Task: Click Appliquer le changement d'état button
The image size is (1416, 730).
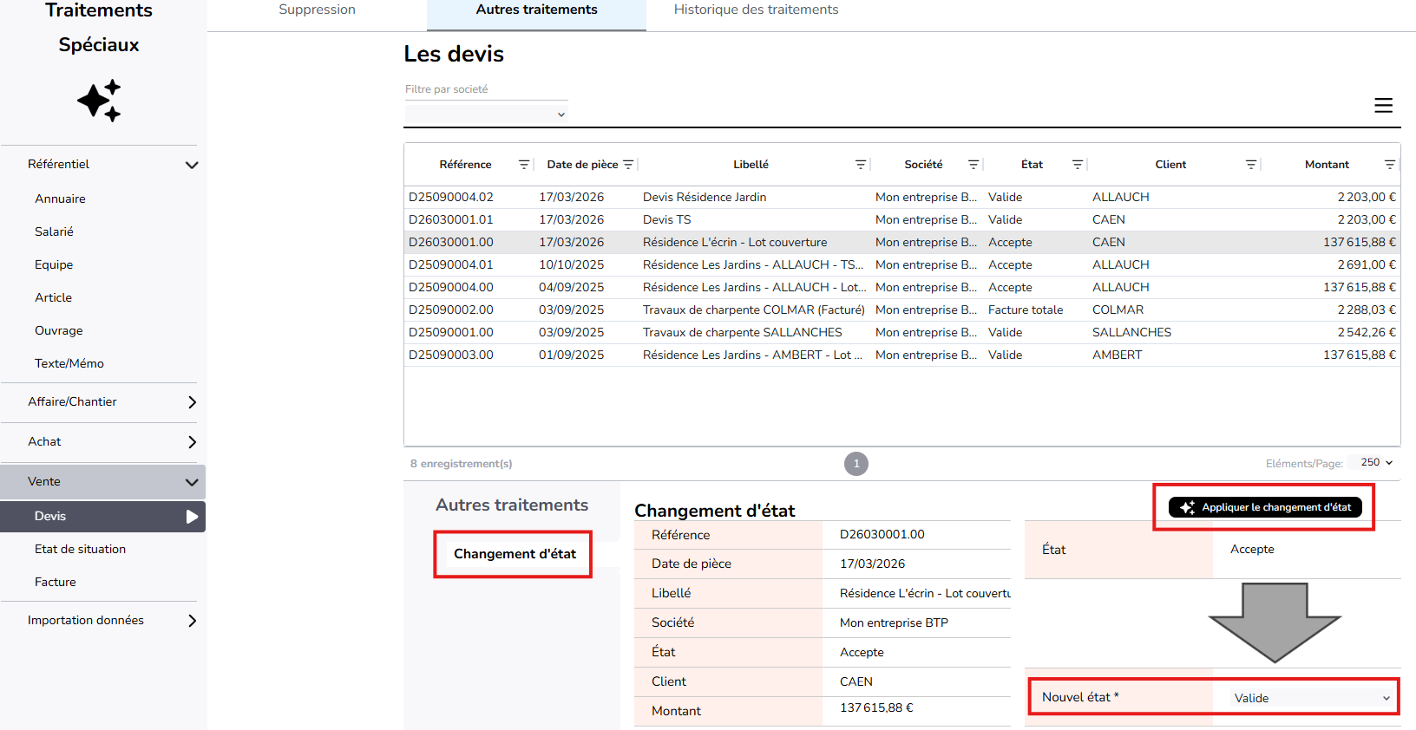Action: pyautogui.click(x=1265, y=507)
